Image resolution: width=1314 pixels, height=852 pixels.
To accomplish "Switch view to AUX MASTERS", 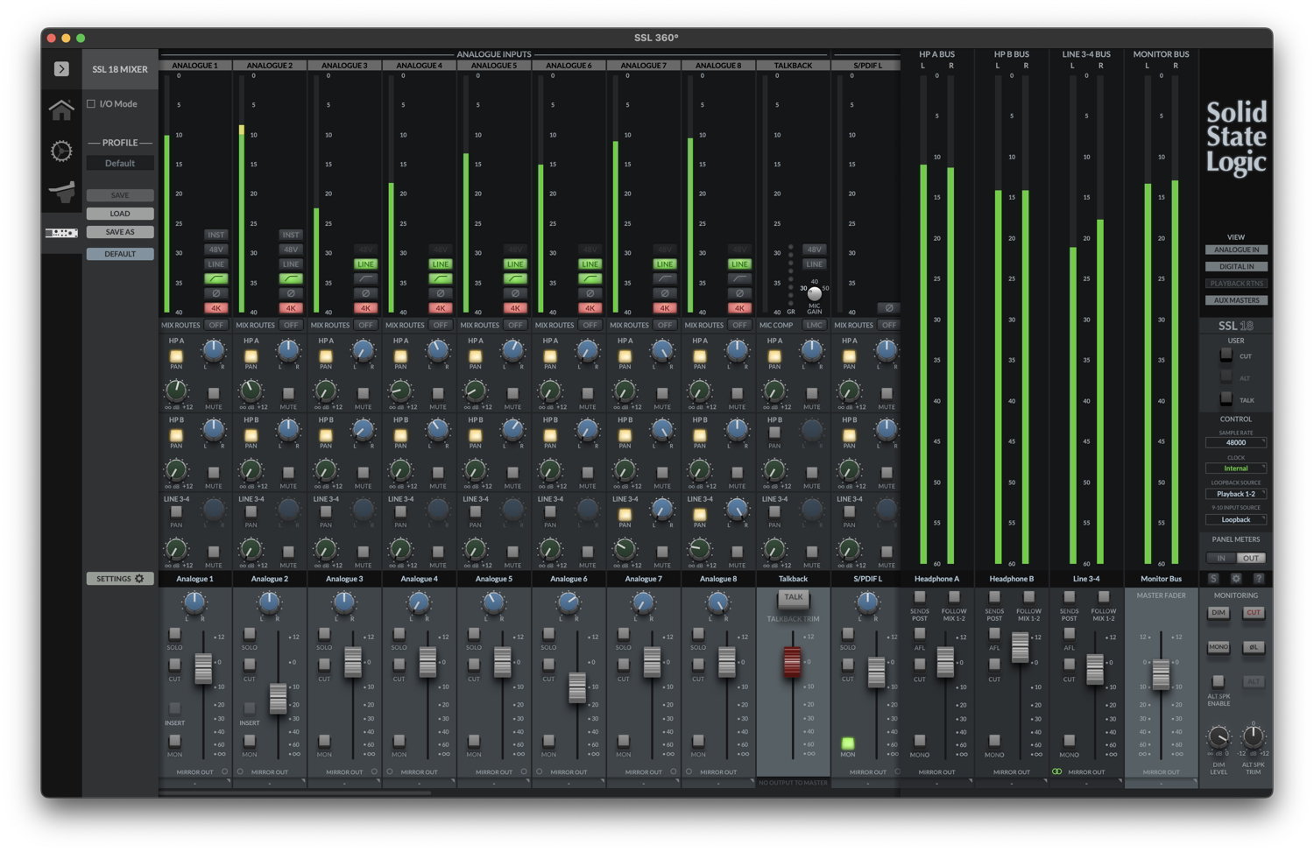I will coord(1236,300).
